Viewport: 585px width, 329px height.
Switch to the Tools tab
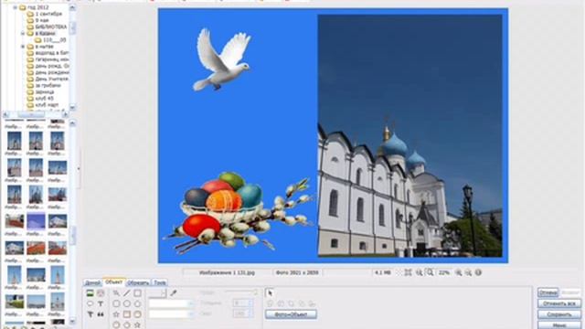click(x=159, y=282)
